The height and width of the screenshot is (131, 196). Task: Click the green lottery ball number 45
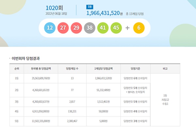click(x=116, y=28)
